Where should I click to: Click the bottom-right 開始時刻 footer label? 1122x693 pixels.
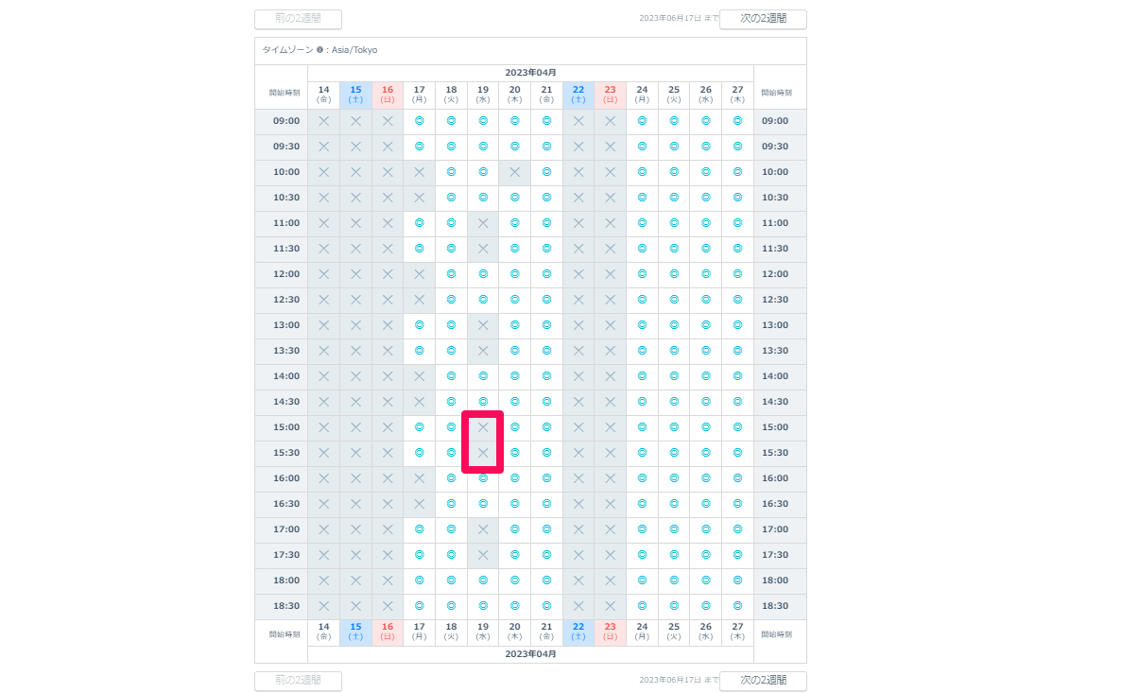pos(776,634)
